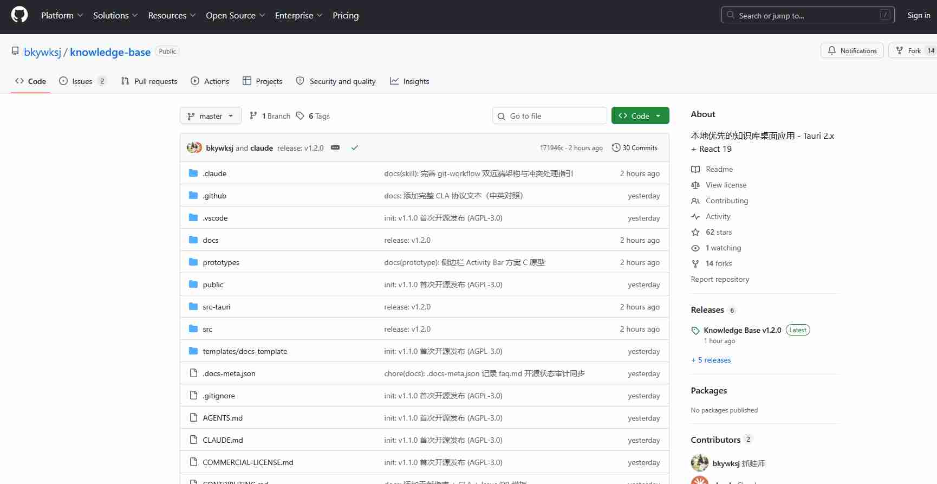This screenshot has height=484, width=937.
Task: Click the tags icon showing 6 Tags
Action: 301,116
